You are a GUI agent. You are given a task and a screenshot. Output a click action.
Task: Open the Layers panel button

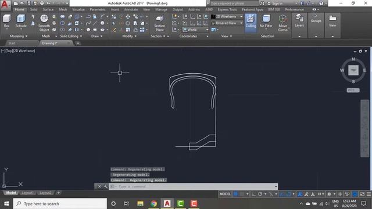[299, 20]
